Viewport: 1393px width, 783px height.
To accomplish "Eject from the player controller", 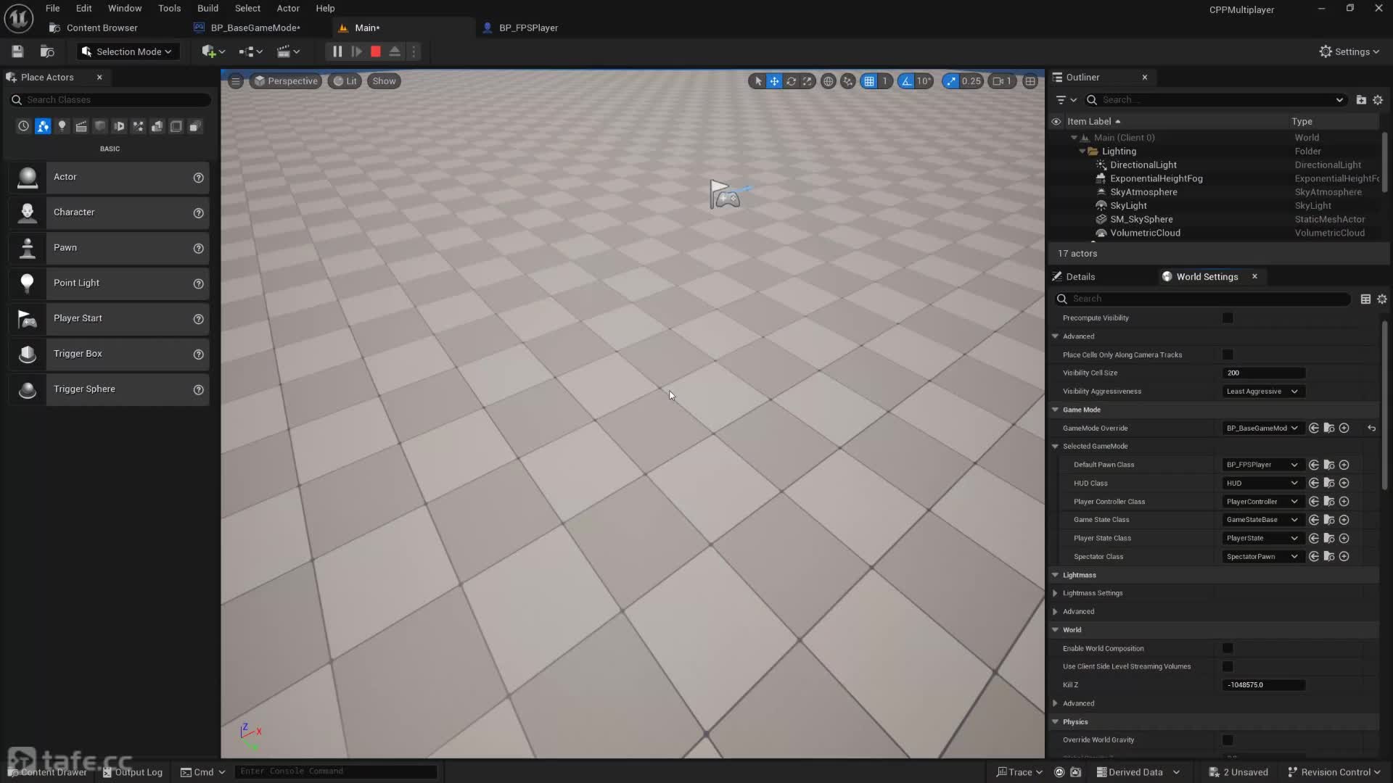I will click(x=395, y=51).
